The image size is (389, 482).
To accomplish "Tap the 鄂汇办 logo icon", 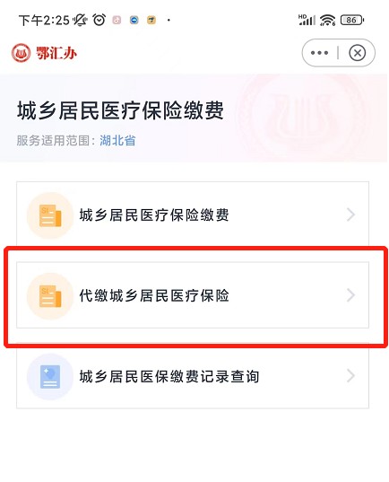I will pyautogui.click(x=21, y=53).
